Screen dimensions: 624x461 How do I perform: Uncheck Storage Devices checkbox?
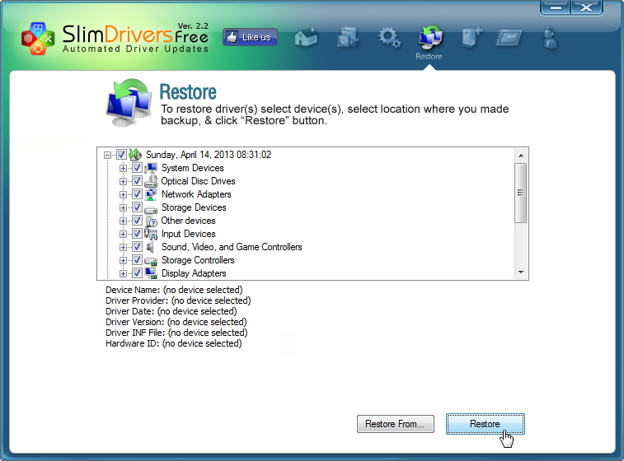coord(137,207)
